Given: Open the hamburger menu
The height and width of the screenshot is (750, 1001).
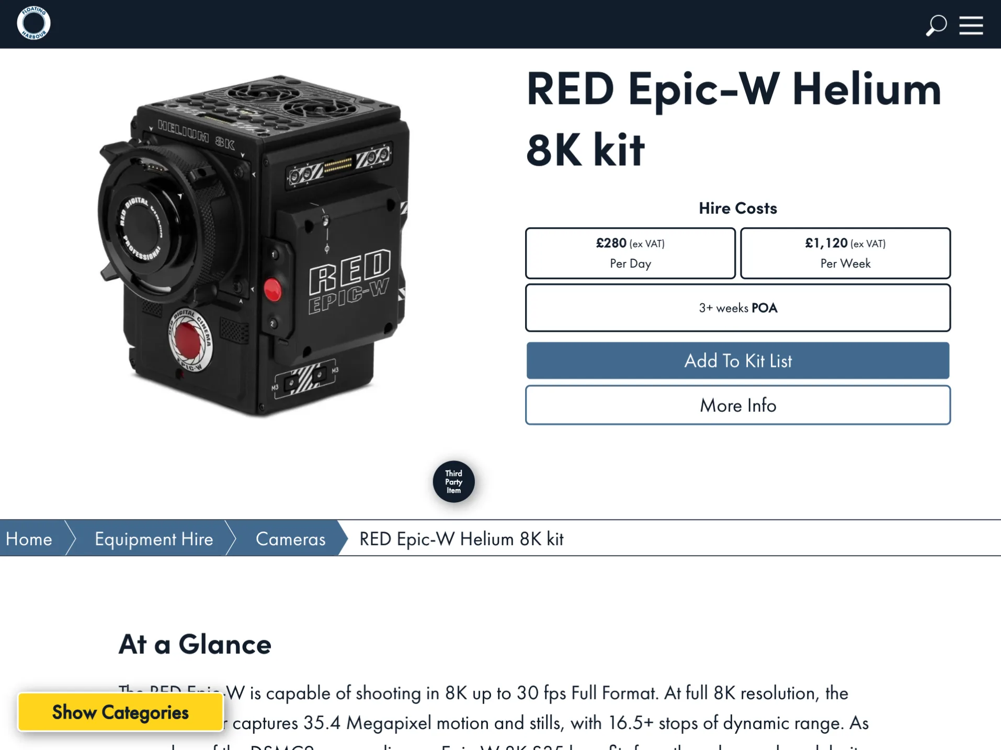Looking at the screenshot, I should pyautogui.click(x=971, y=25).
